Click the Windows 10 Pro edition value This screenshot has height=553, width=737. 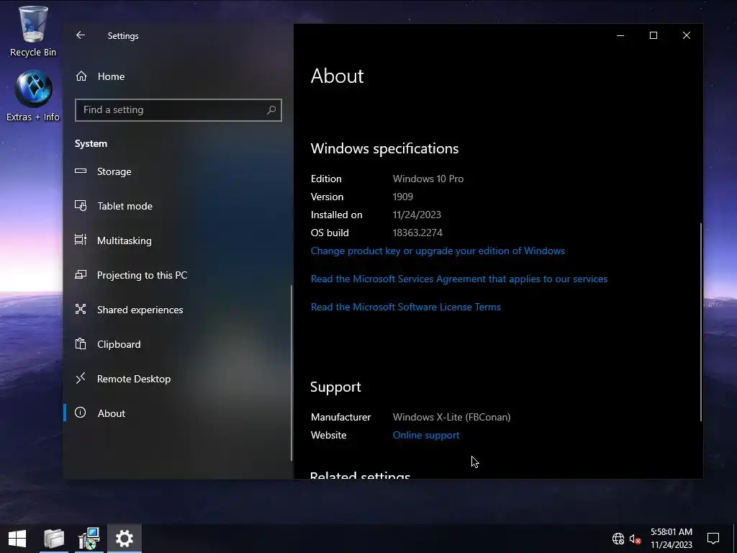[428, 179]
